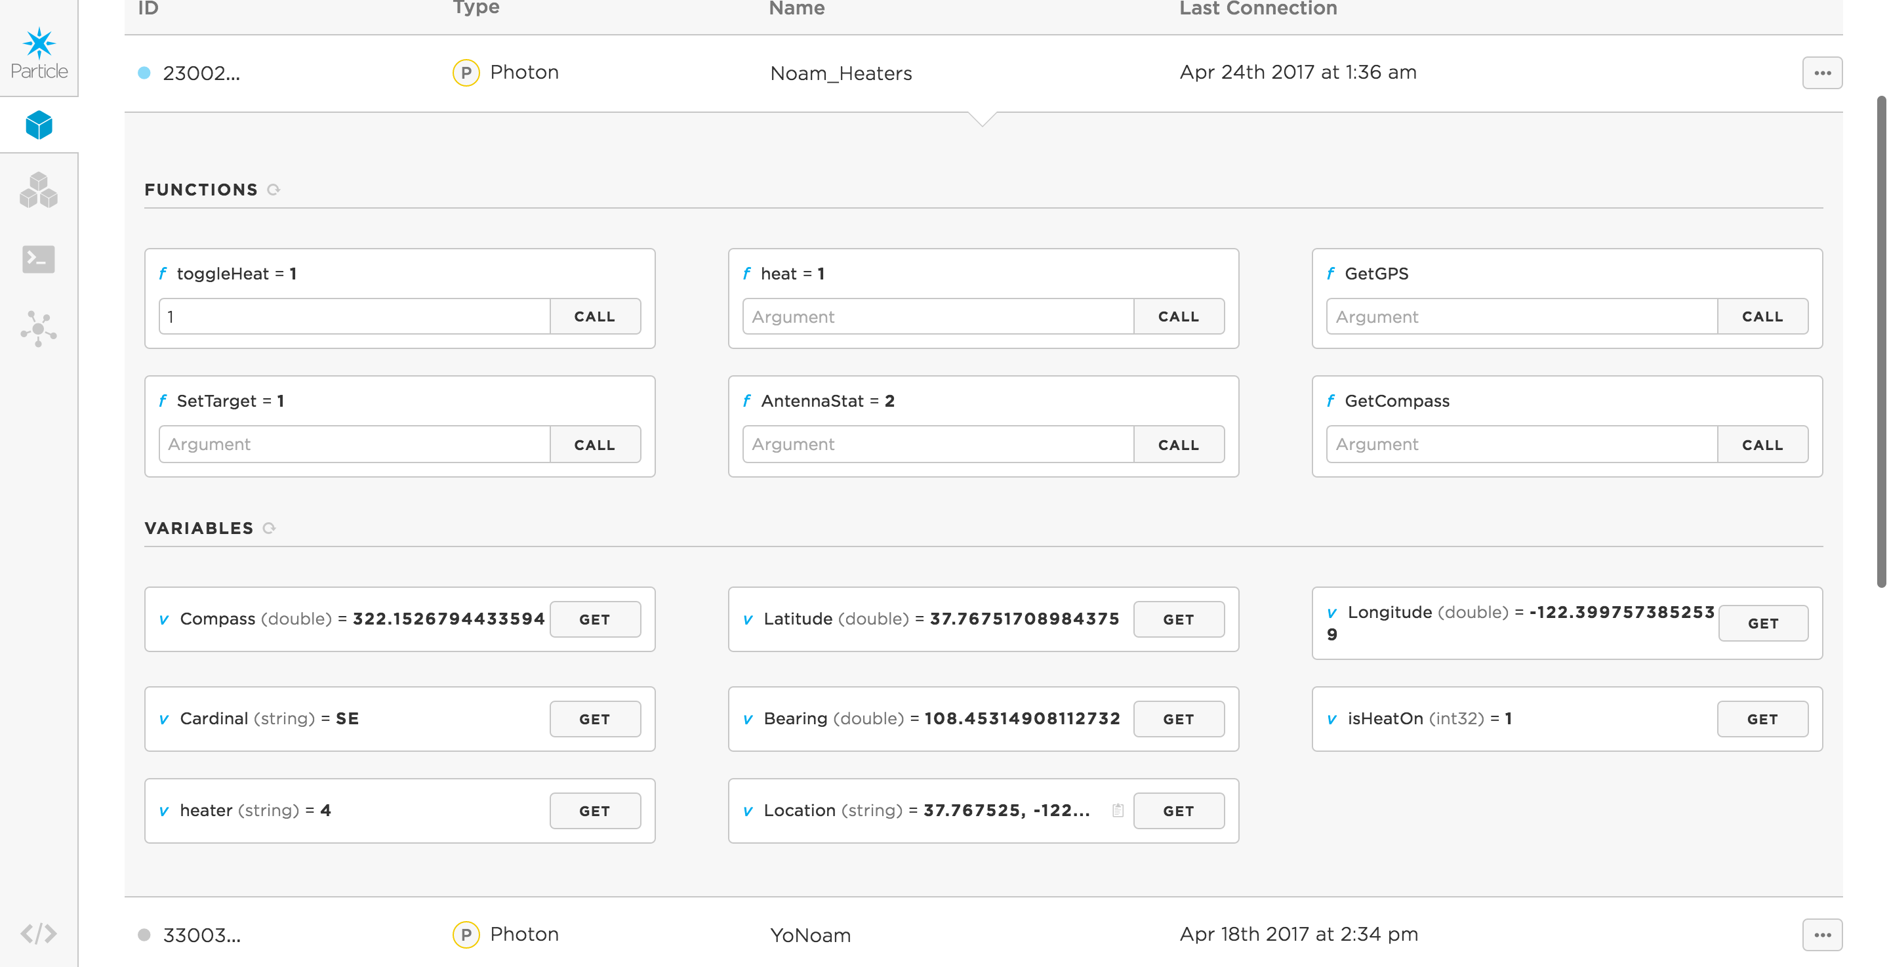Expand the YoNoam device row

(810, 935)
